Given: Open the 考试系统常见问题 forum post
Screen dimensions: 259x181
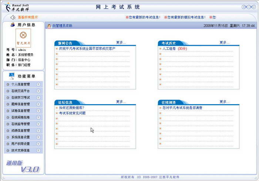Looking at the screenshot, I should 72,113.
